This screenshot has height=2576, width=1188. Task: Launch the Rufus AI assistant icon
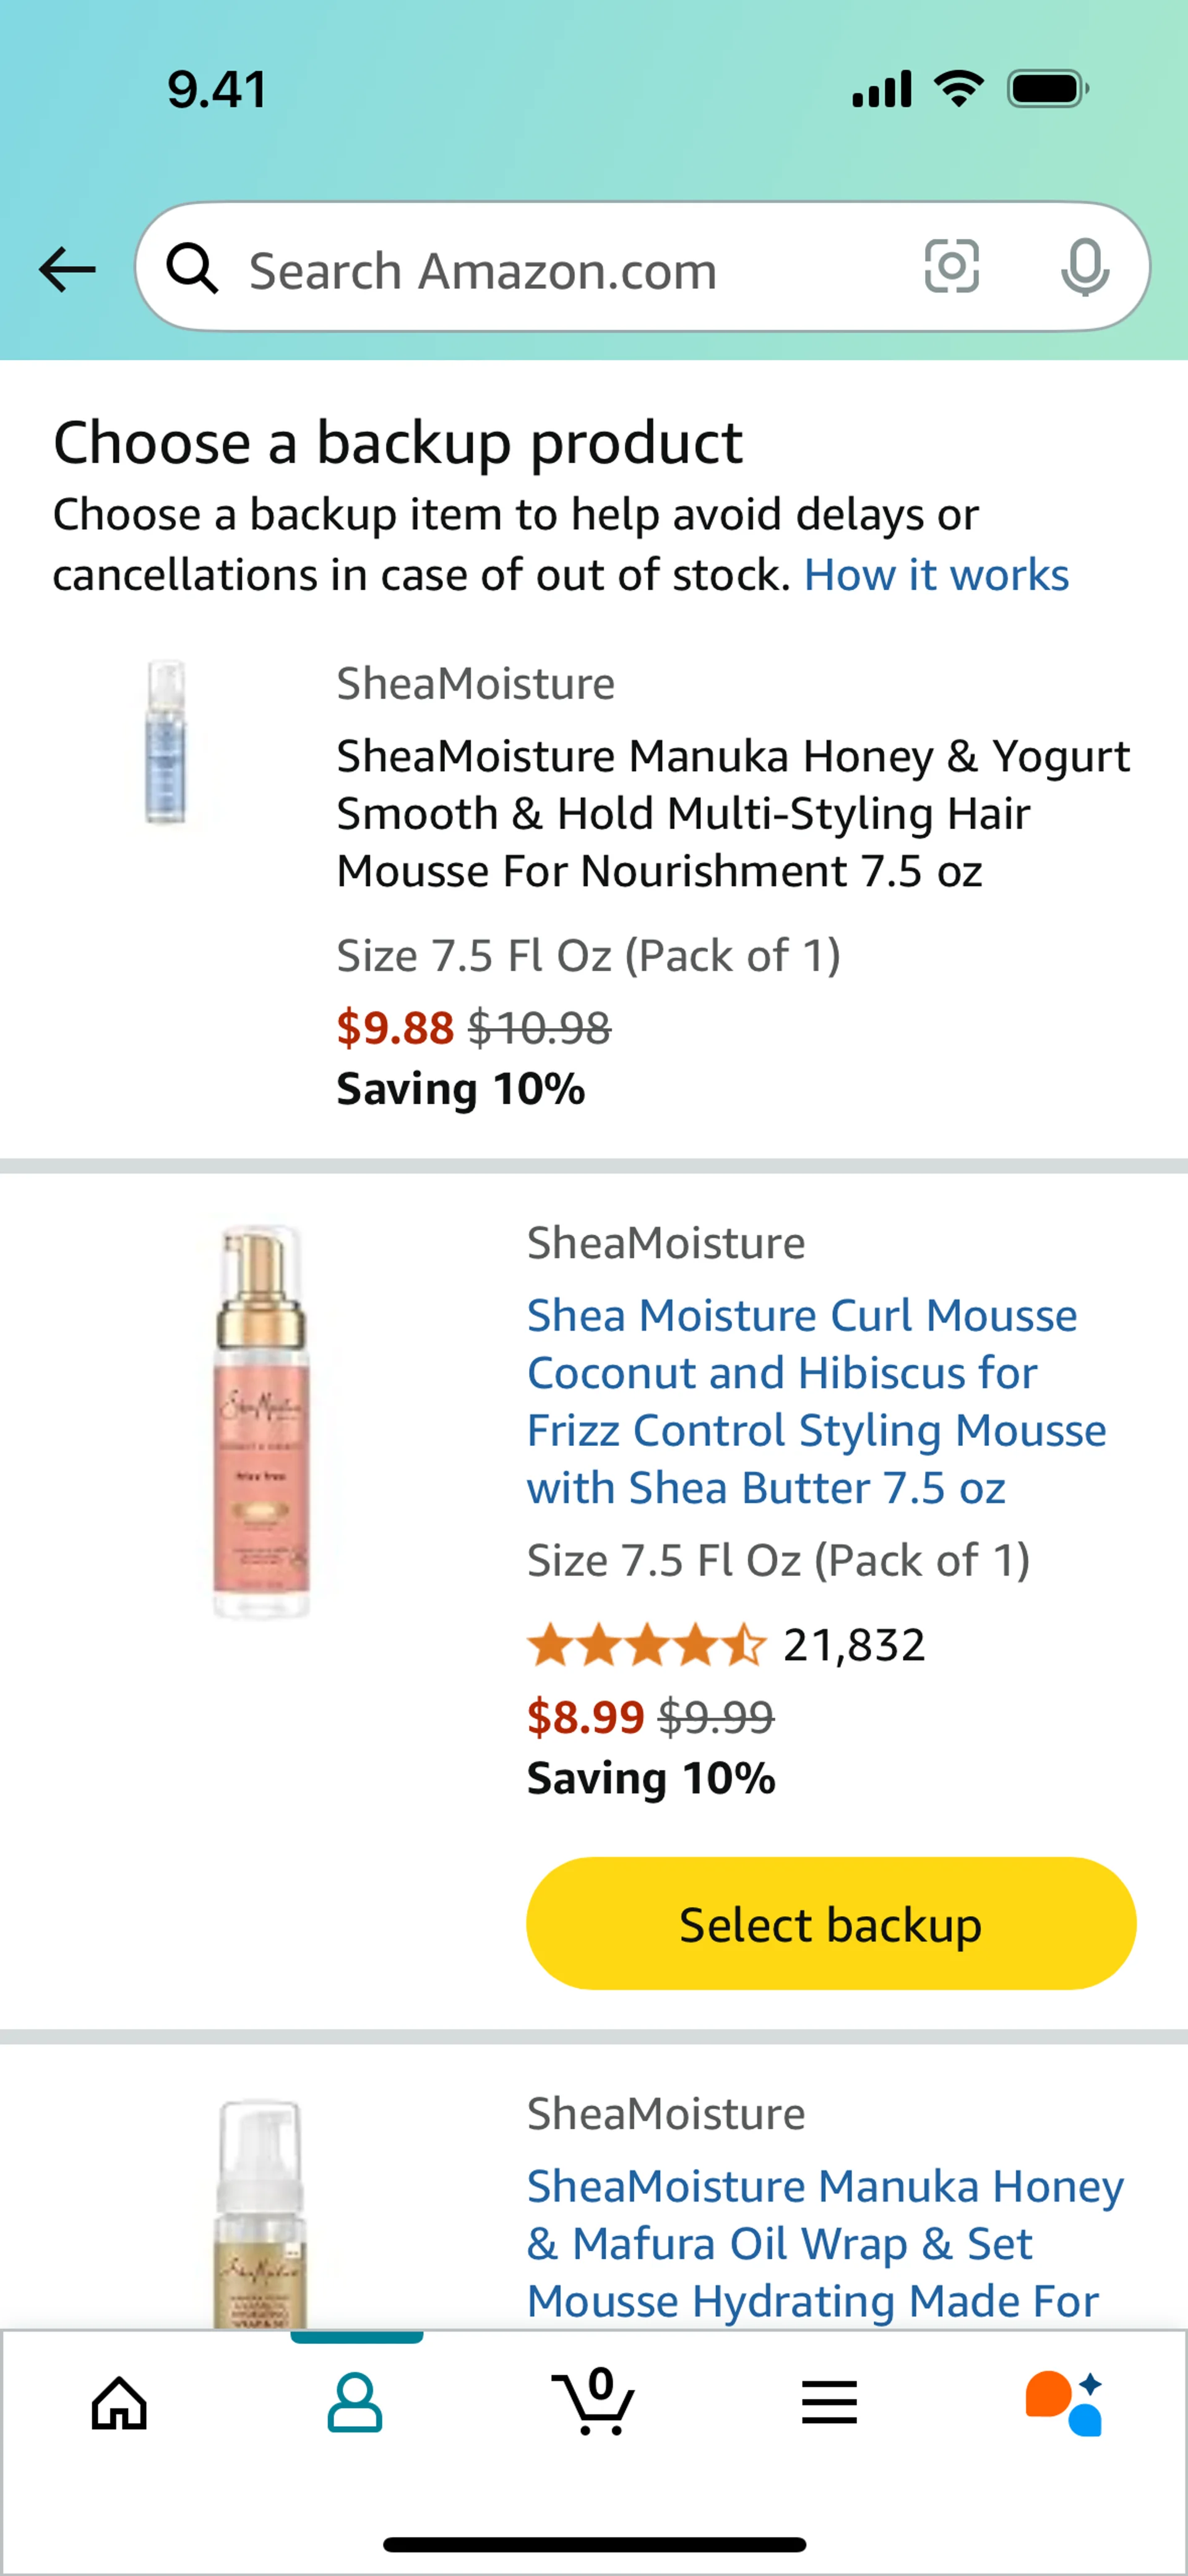point(1064,2403)
